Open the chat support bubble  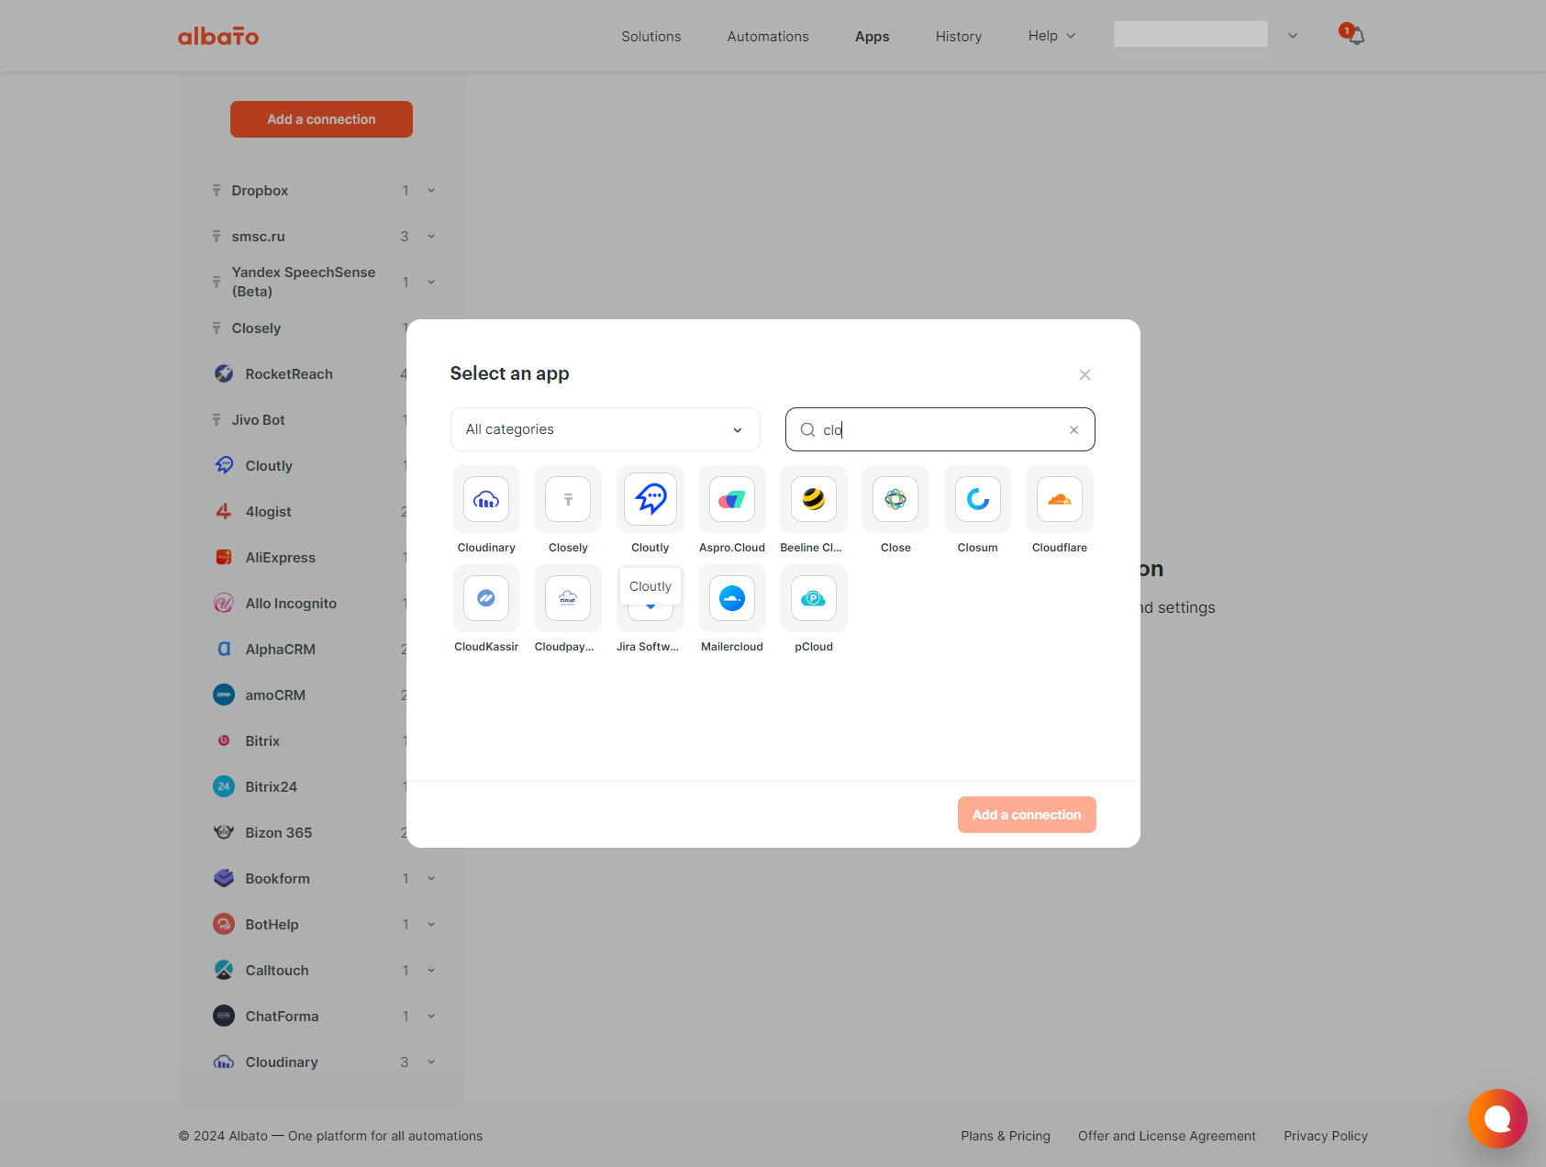(1497, 1118)
